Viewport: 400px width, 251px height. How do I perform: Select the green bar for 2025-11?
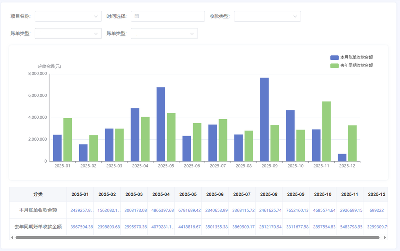point(326,131)
